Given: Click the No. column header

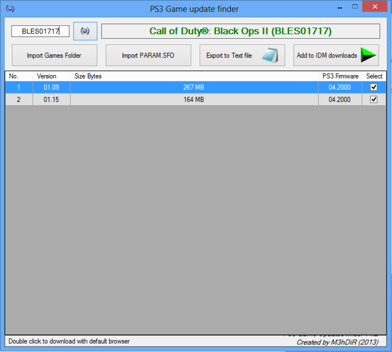Looking at the screenshot, I should [x=19, y=76].
